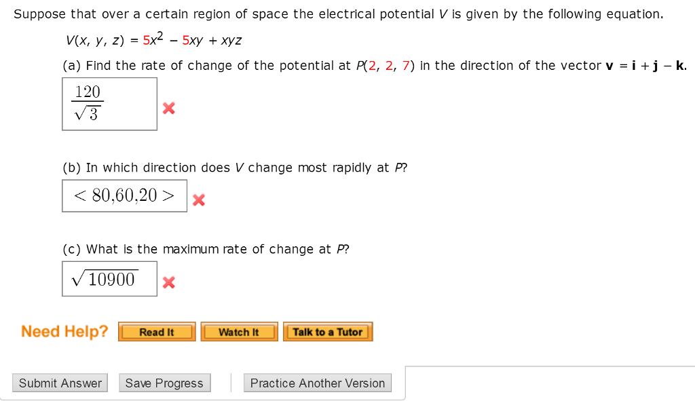Hit the Save Progress button
Image resolution: width=695 pixels, height=401 pixels.
pyautogui.click(x=164, y=383)
